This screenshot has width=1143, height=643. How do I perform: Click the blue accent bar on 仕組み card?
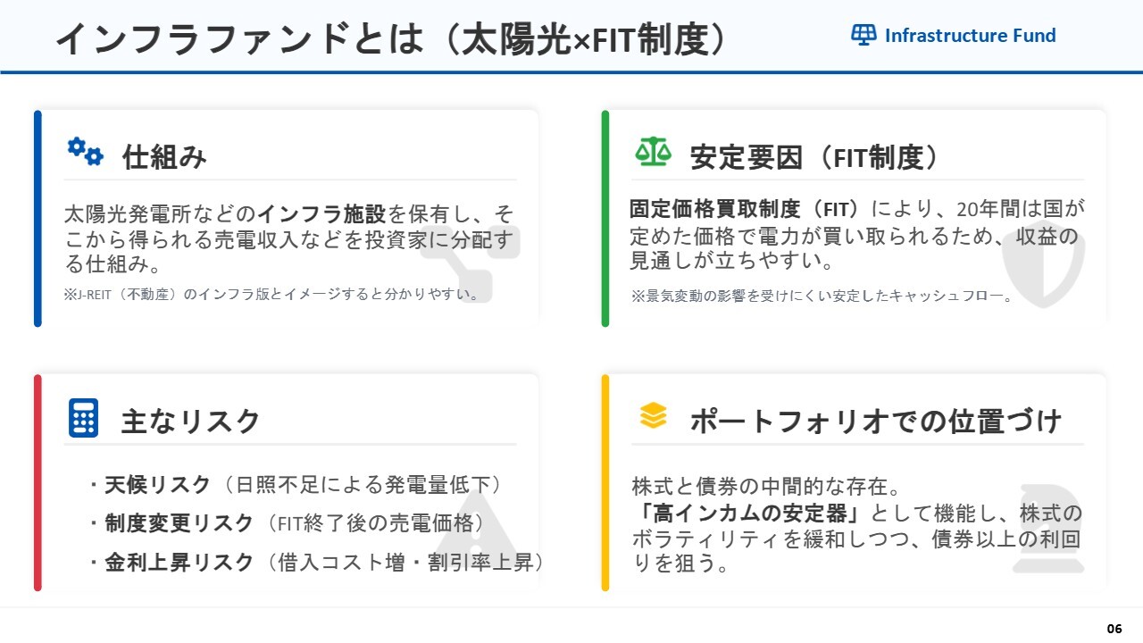click(x=38, y=218)
